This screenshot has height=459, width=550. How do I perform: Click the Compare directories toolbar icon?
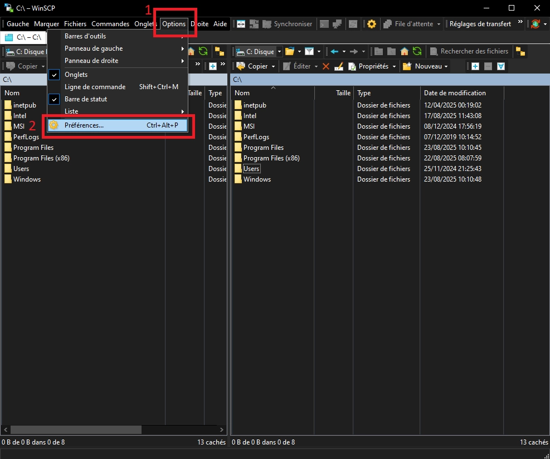coord(241,24)
